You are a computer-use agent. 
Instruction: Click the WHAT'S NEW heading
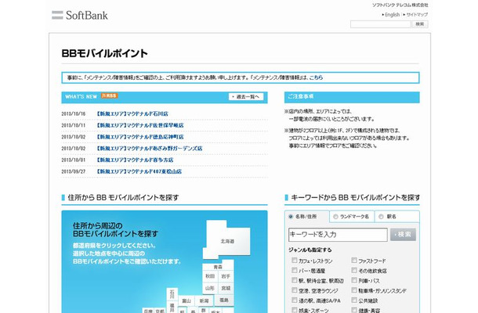coord(81,96)
